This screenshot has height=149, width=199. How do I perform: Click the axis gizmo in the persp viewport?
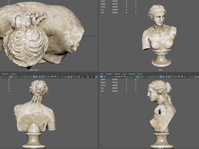(x=103, y=67)
